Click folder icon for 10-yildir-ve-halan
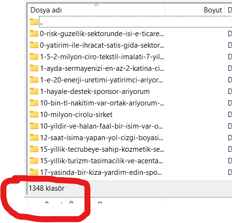The image size is (232, 223). [x=34, y=126]
